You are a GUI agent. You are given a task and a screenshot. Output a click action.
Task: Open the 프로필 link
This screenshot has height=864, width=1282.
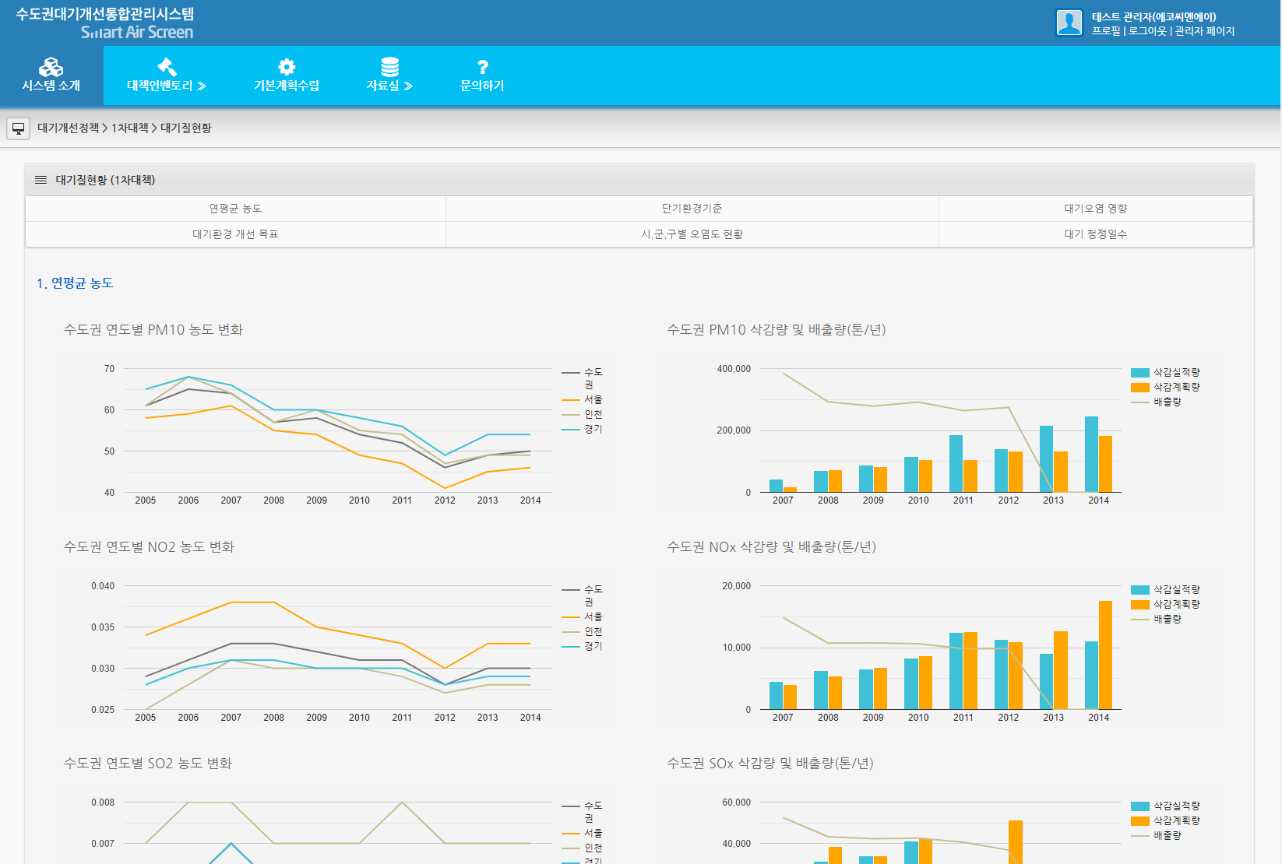click(1106, 31)
